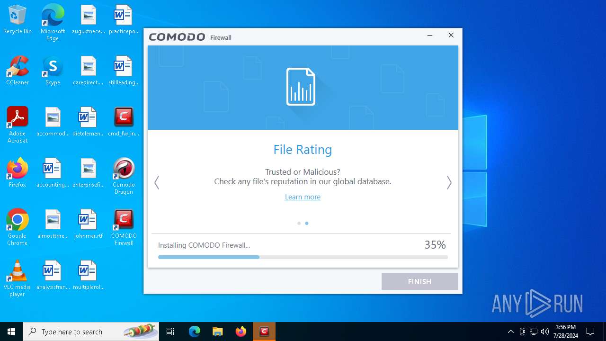
Task: Click the File Rating heading text
Action: tap(303, 150)
